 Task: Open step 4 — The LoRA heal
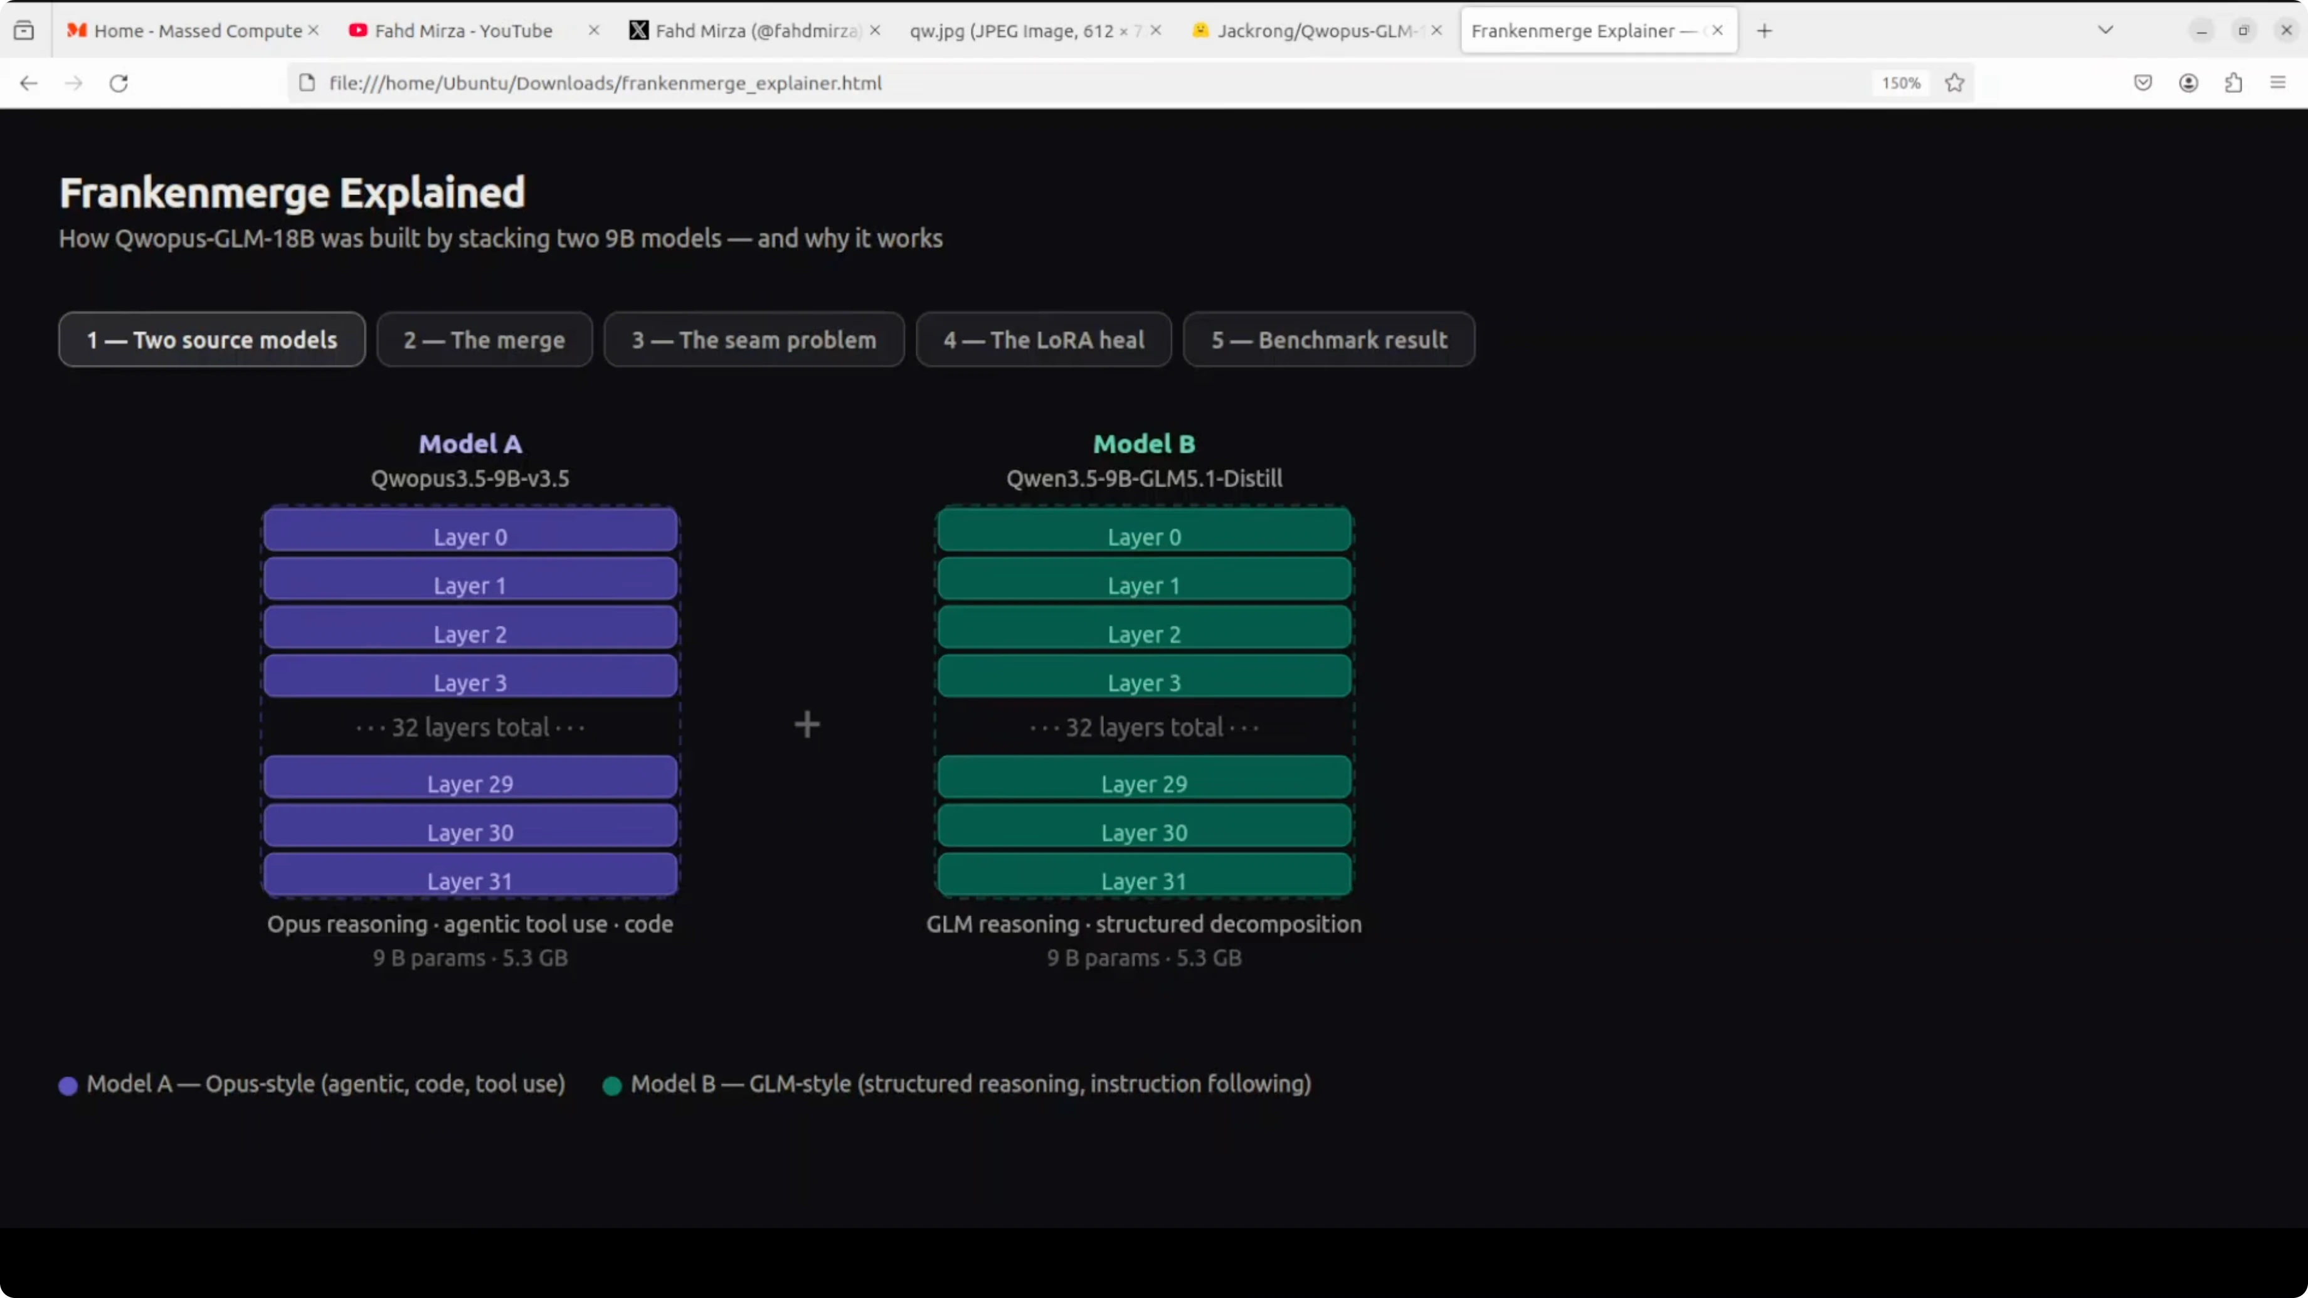pos(1043,340)
